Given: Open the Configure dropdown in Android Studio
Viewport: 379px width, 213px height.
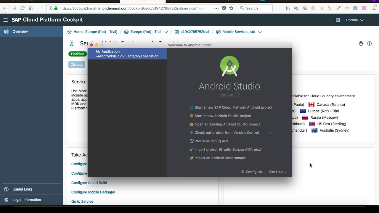Looking at the screenshot, I should [x=253, y=172].
